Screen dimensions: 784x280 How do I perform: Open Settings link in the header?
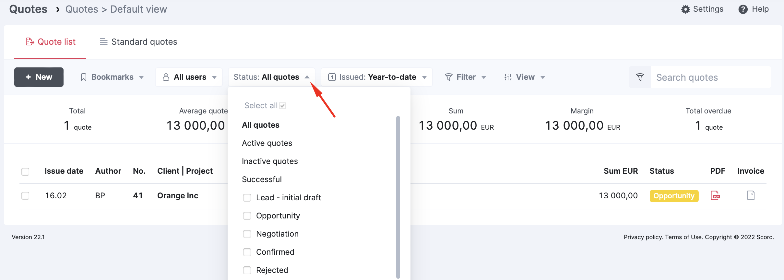[702, 9]
